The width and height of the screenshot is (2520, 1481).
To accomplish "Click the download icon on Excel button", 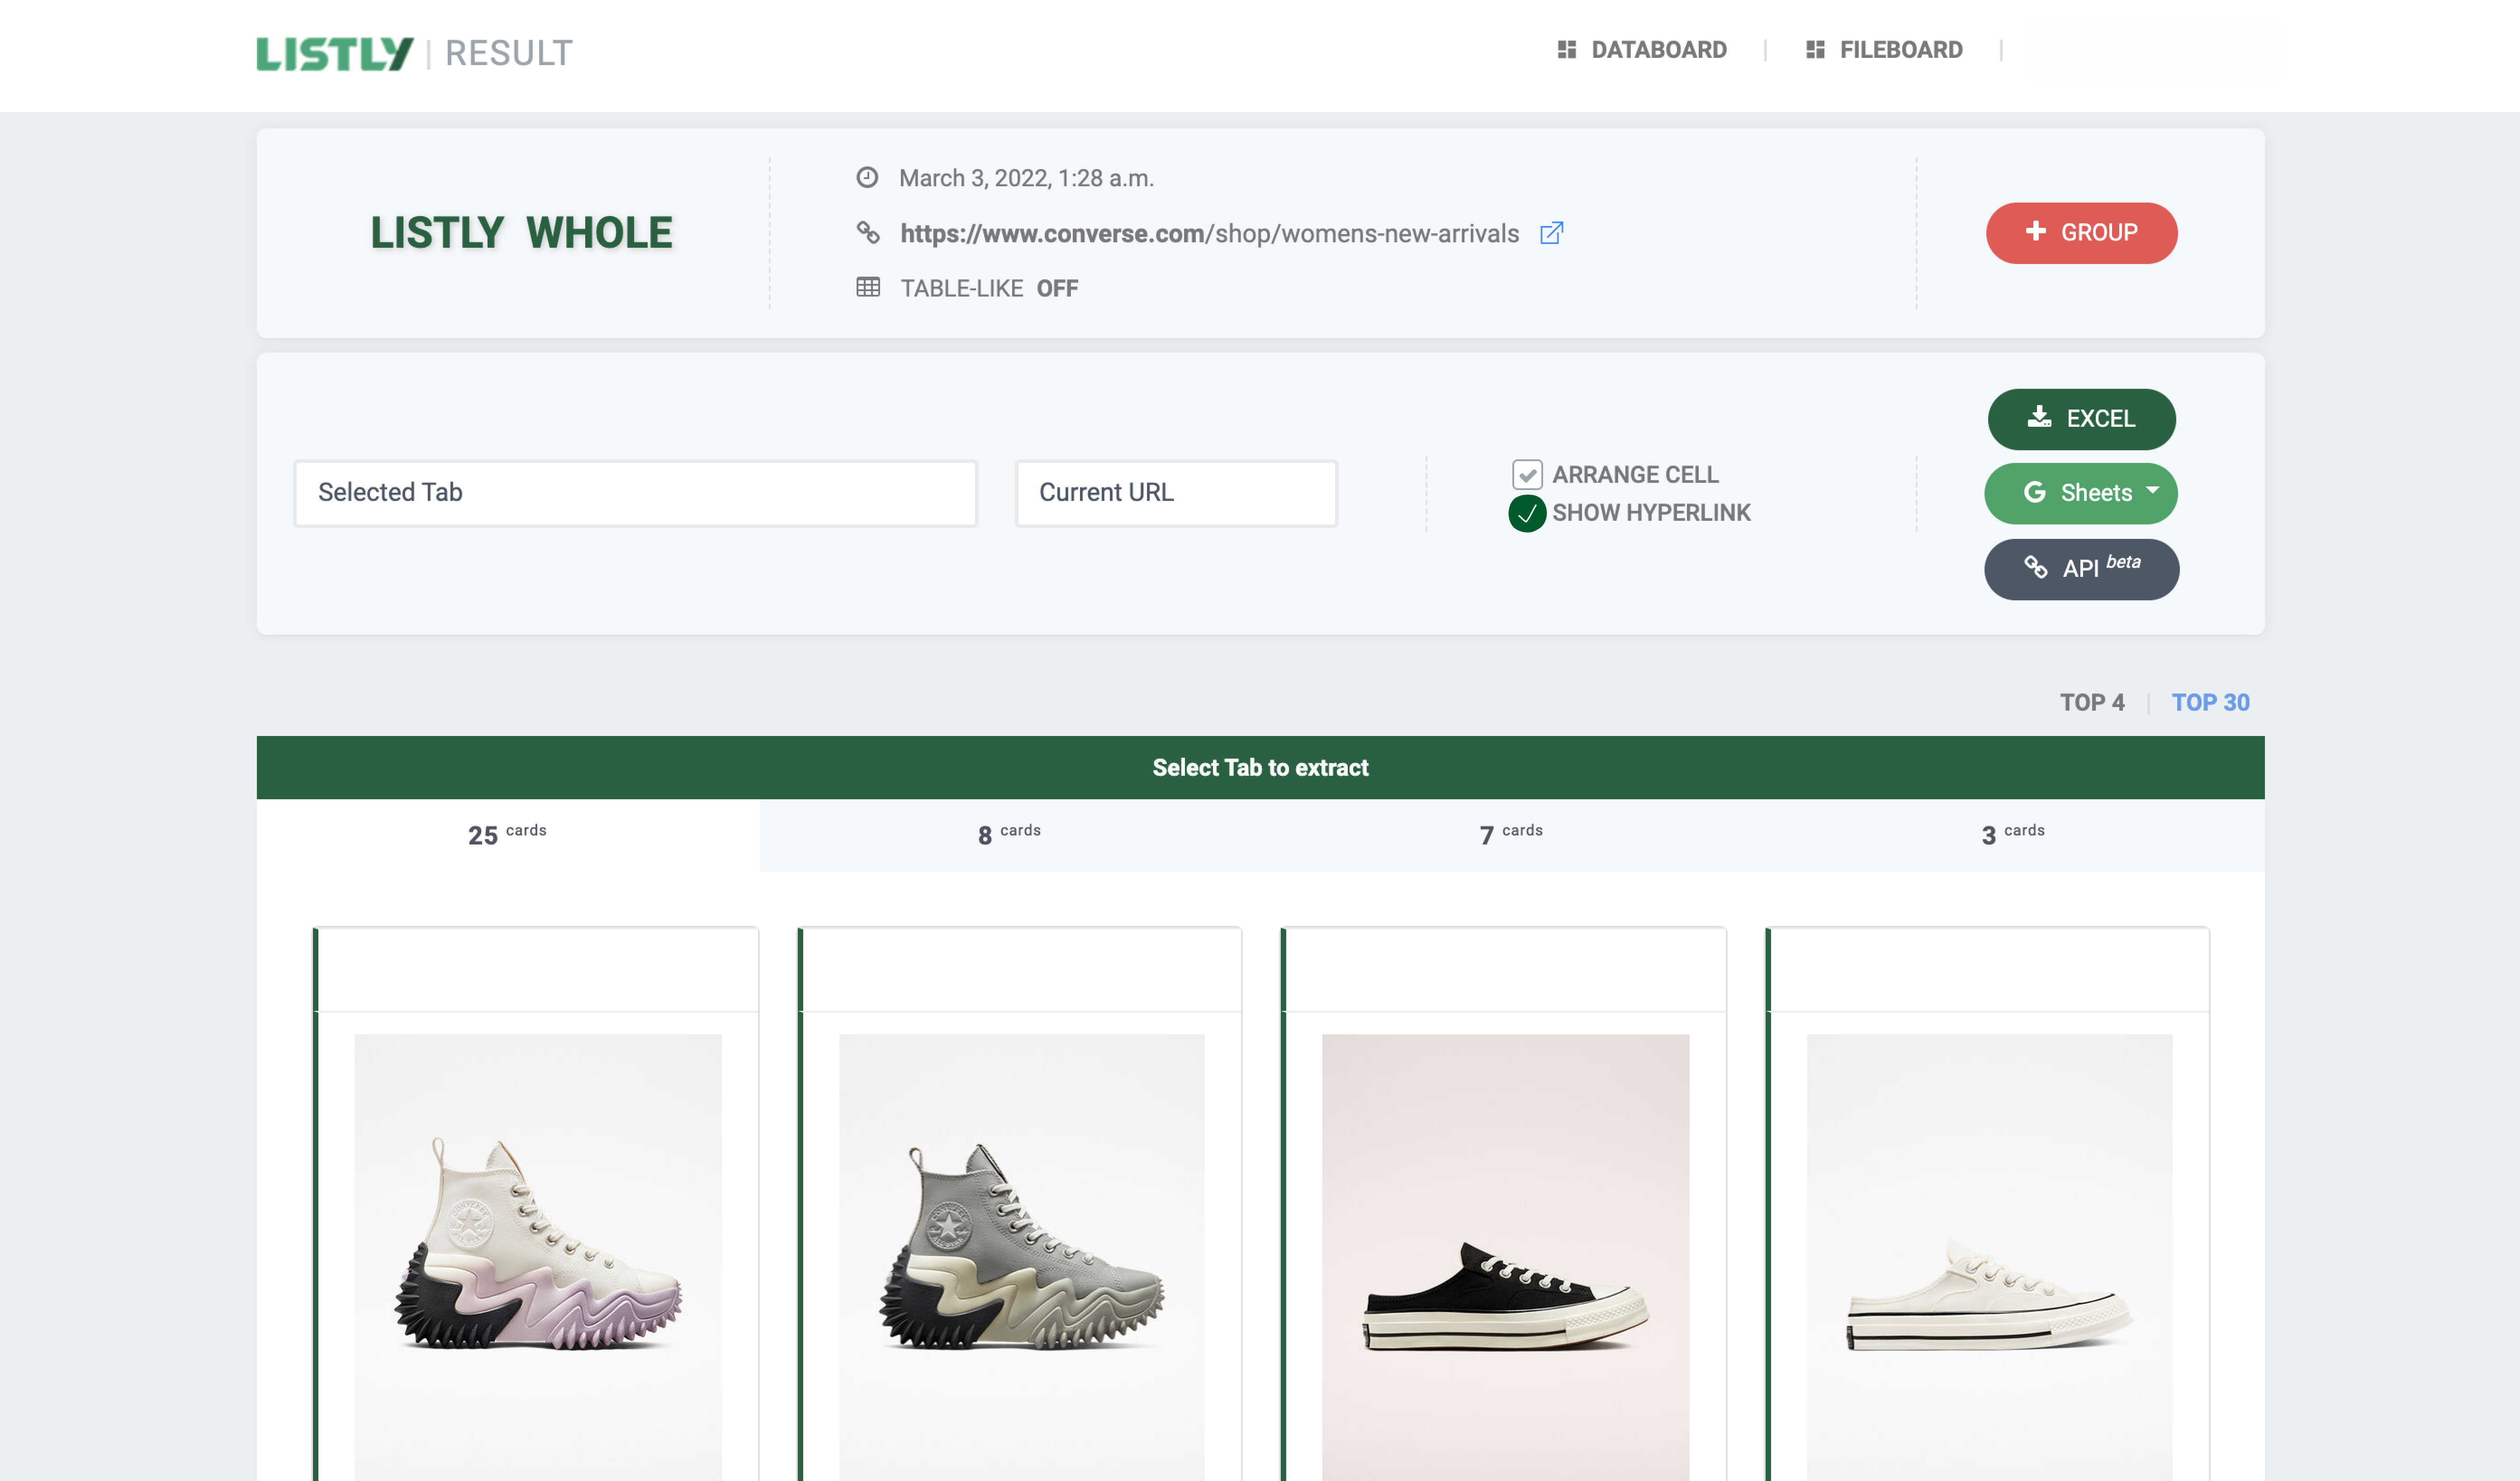I will click(x=2039, y=418).
